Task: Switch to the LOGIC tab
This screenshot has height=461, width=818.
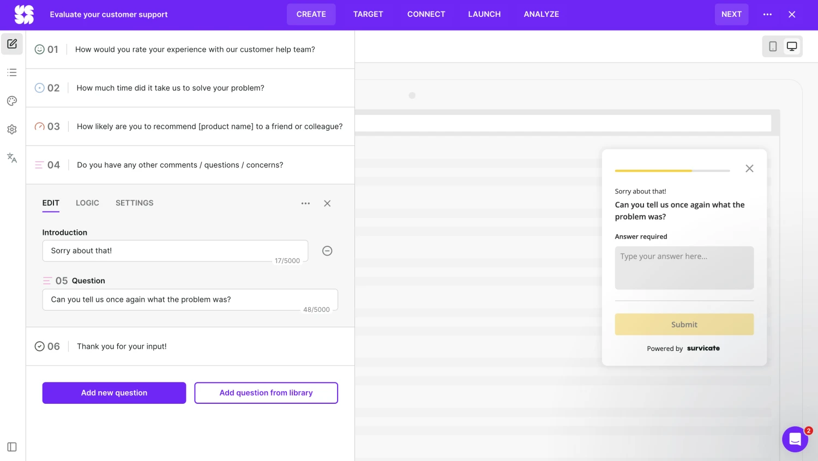Action: [87, 203]
